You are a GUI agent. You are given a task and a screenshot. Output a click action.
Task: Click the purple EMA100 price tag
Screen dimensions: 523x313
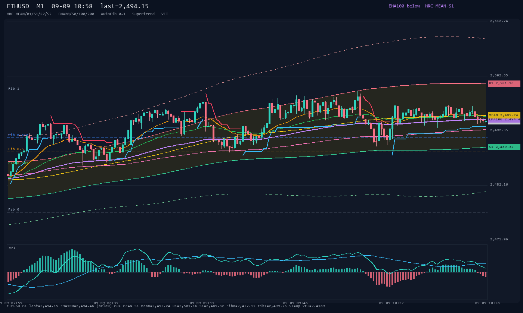[x=504, y=120]
